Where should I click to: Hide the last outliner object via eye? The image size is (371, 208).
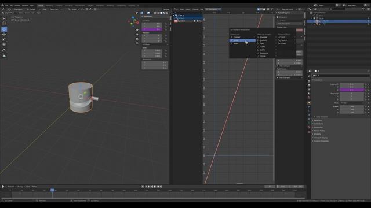(368, 24)
